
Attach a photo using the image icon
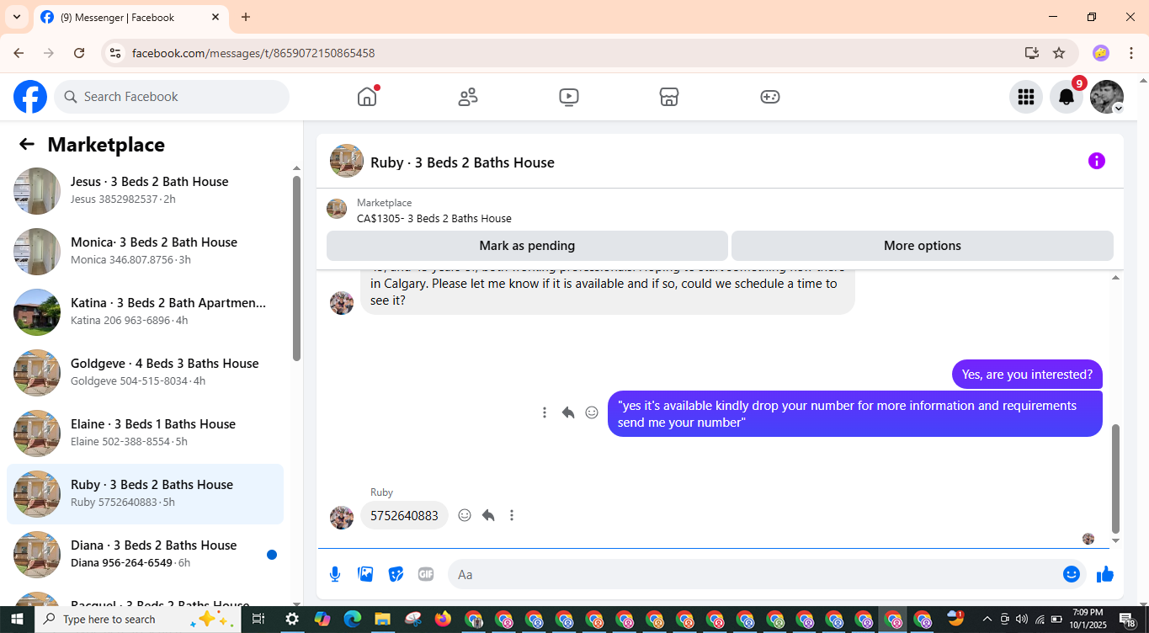click(365, 574)
